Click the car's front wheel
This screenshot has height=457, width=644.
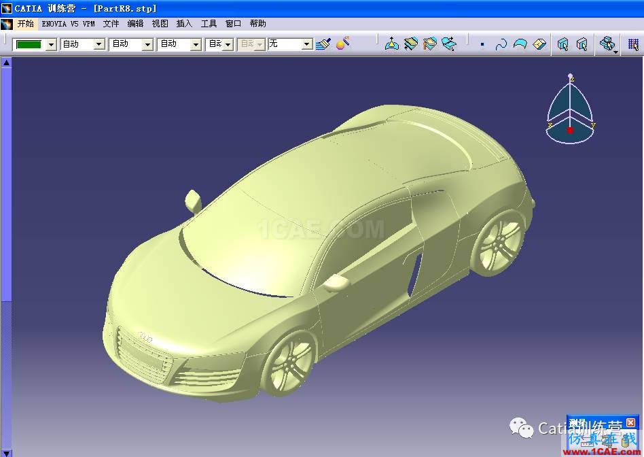(288, 364)
